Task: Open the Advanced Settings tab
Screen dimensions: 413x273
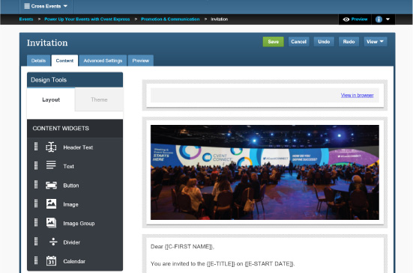Action: pyautogui.click(x=103, y=61)
